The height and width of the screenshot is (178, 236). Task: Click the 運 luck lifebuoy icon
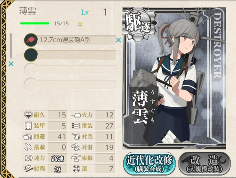[76, 169]
